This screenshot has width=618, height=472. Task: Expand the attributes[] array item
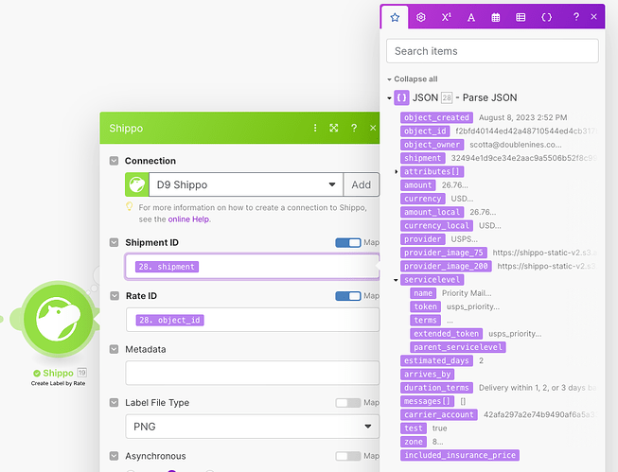coord(397,172)
